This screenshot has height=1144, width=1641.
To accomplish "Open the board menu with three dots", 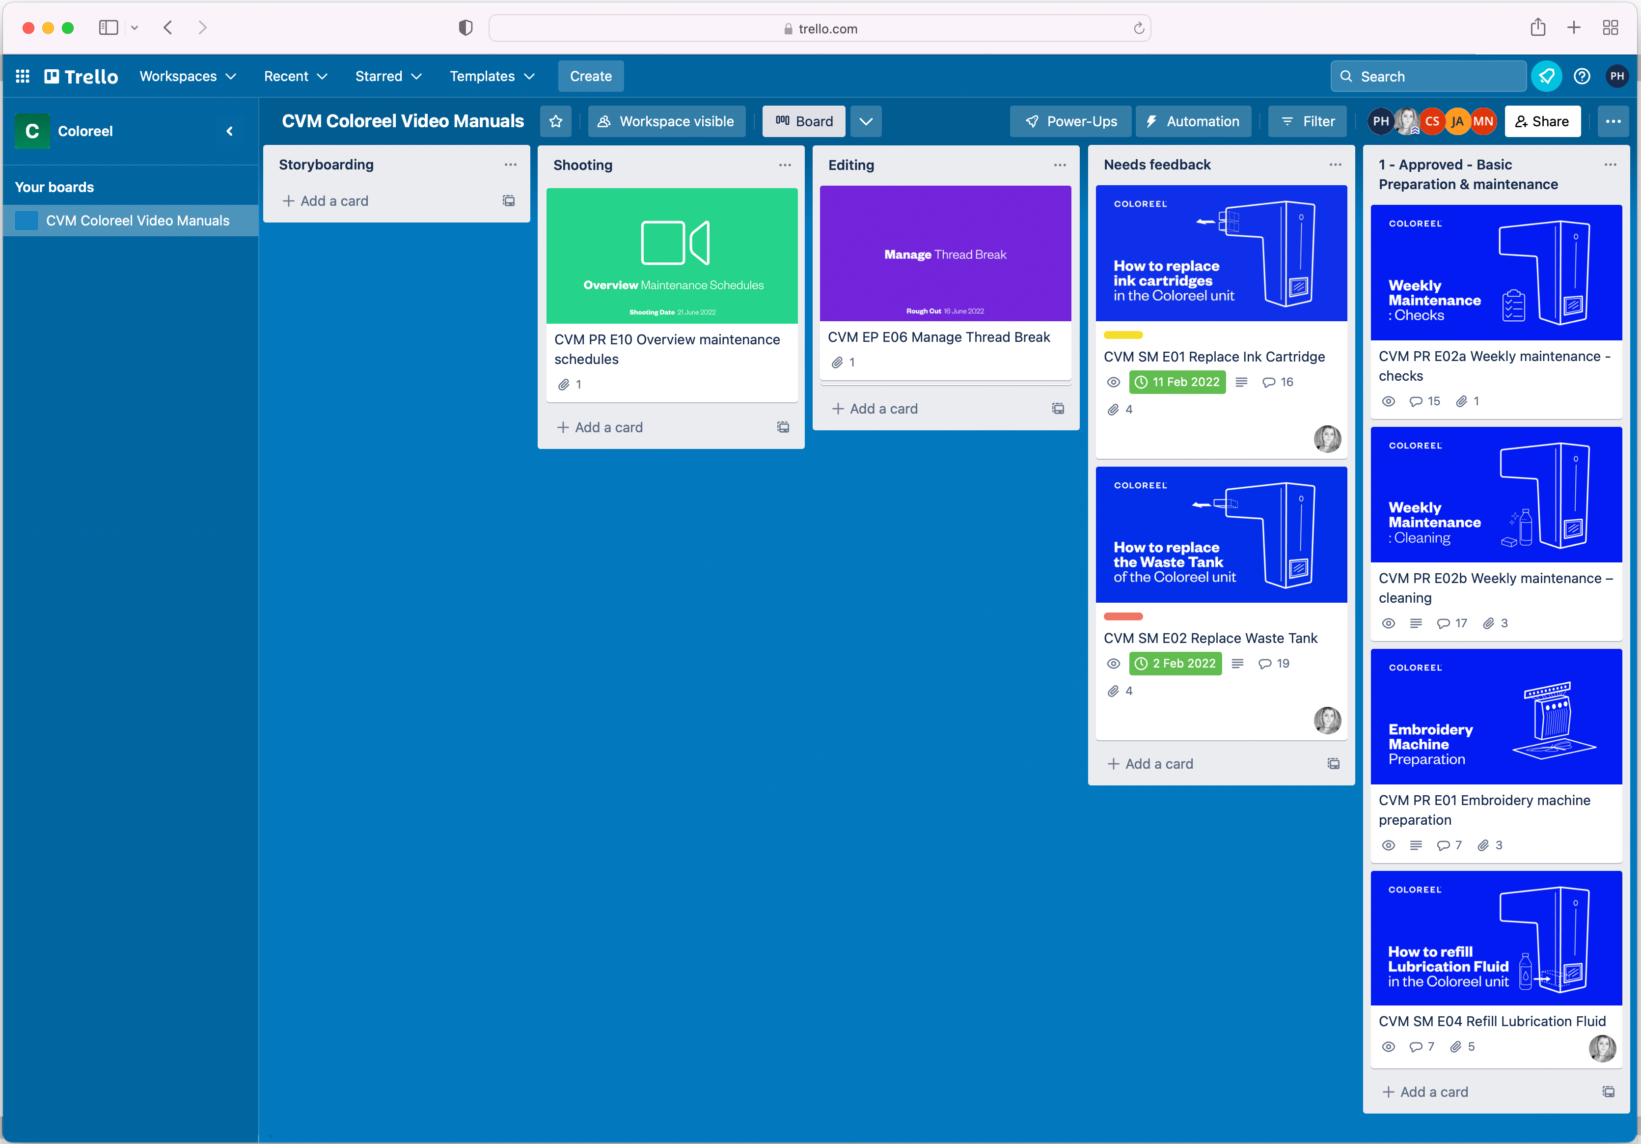I will click(1613, 121).
